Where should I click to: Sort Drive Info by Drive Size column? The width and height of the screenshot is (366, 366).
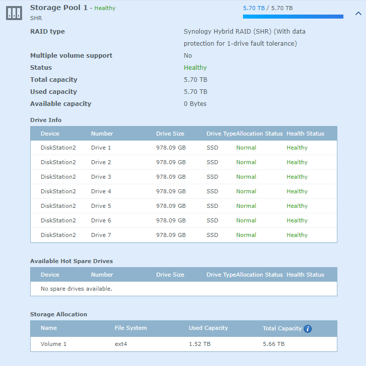(170, 134)
